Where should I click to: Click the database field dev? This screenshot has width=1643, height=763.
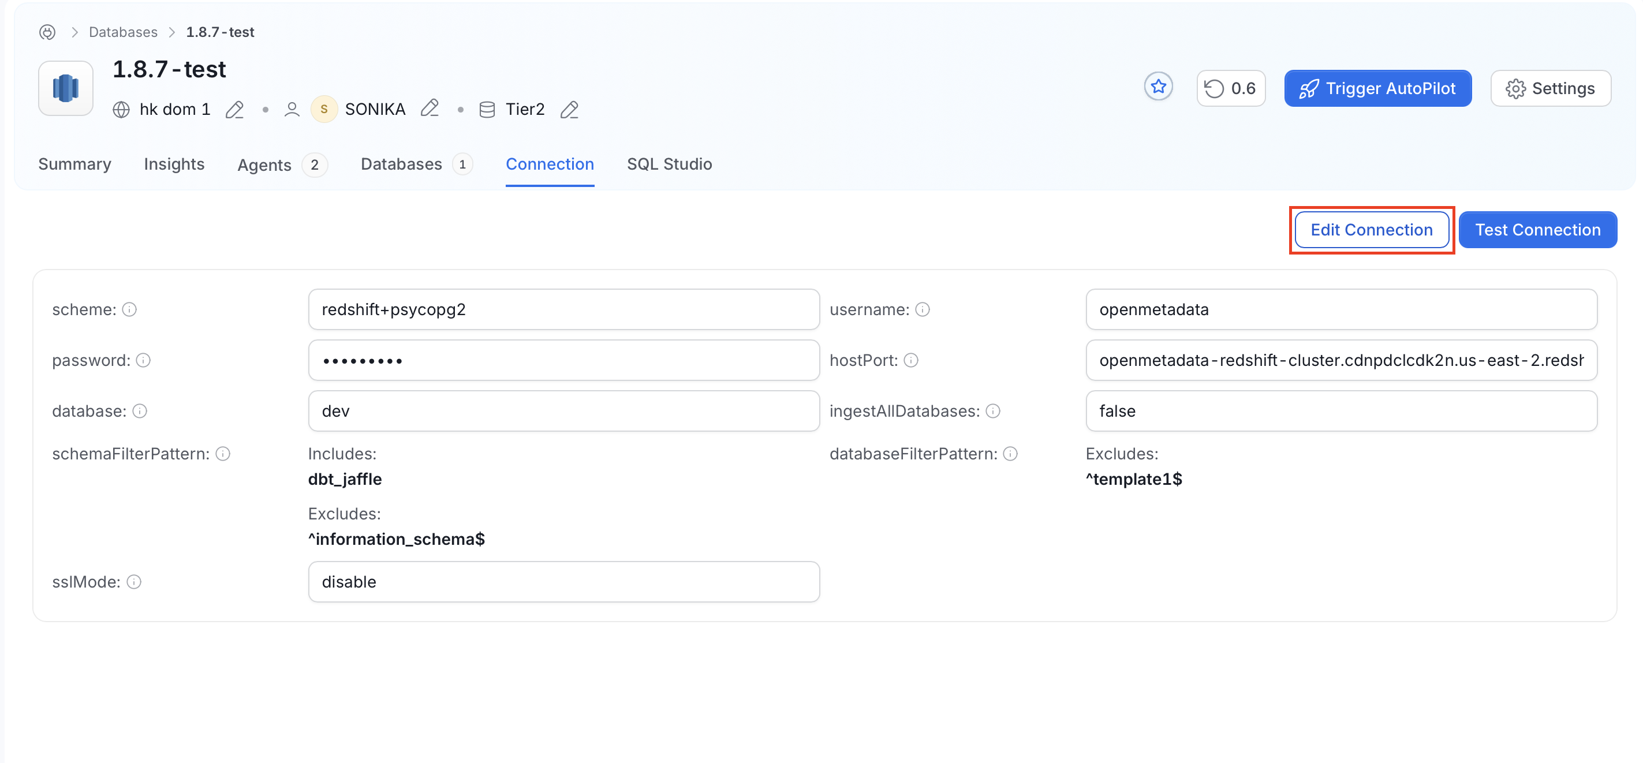pos(564,411)
